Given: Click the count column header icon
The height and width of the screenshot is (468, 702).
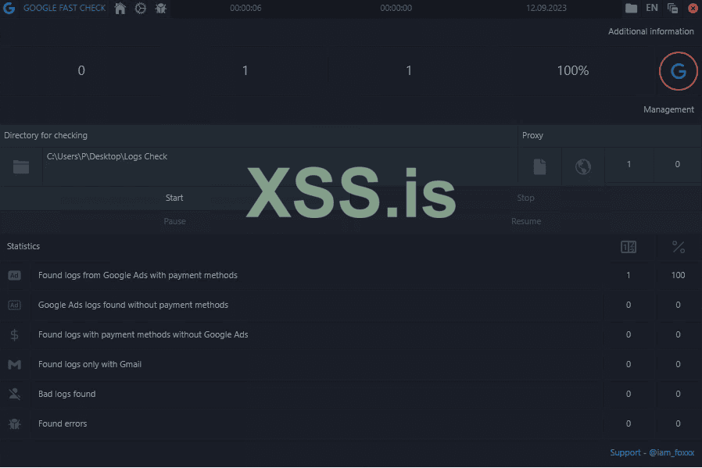Looking at the screenshot, I should coord(629,247).
